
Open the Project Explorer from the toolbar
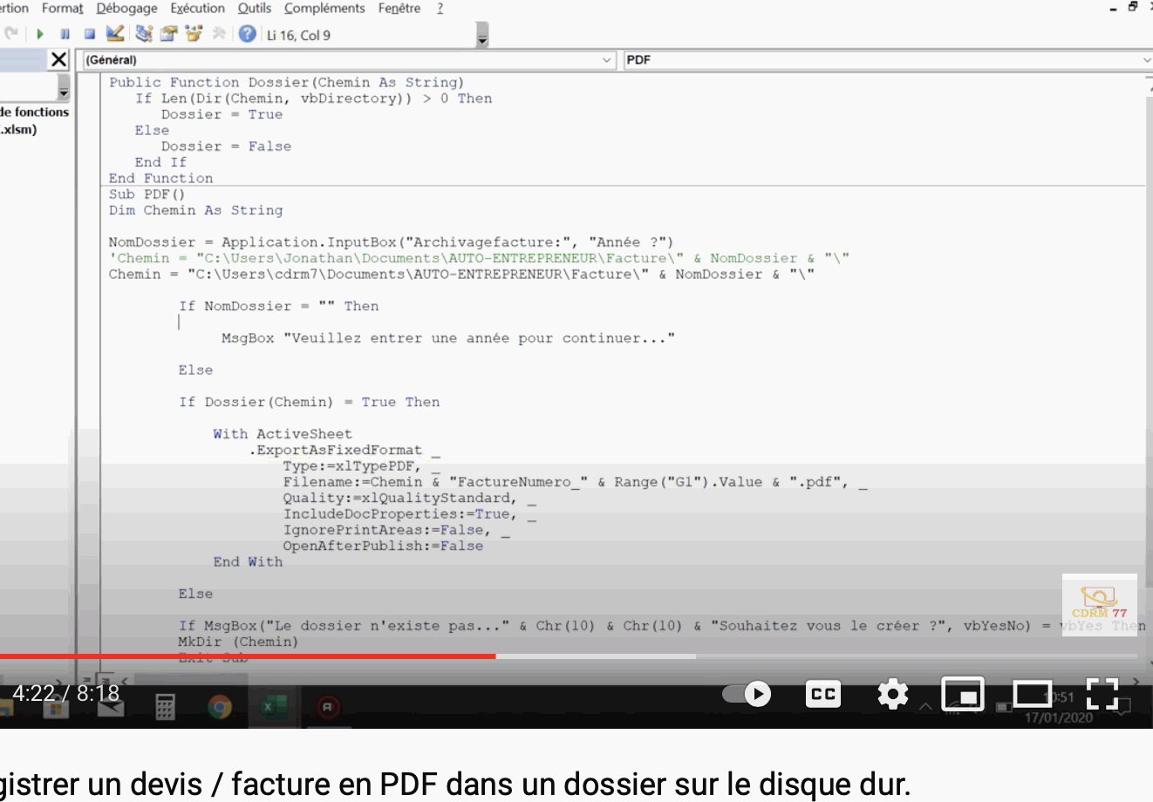[144, 34]
